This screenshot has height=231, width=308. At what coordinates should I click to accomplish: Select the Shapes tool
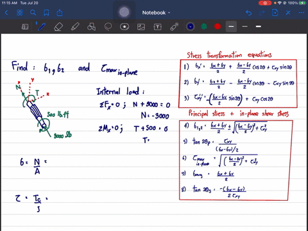click(92, 27)
